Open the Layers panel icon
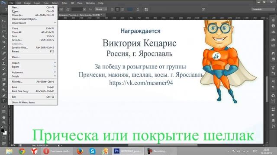The width and height of the screenshot is (277, 155). pos(273,121)
